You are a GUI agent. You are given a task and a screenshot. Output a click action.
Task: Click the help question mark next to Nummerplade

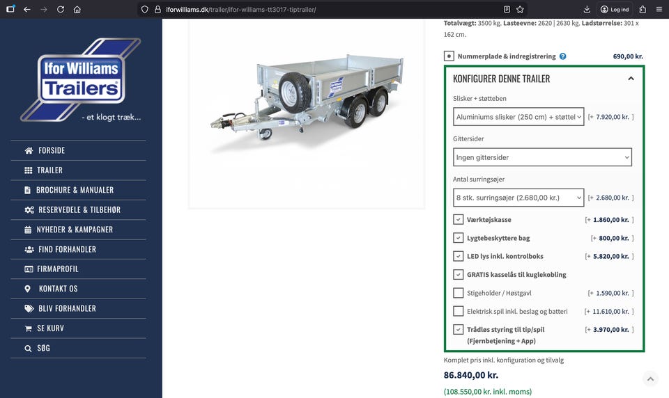click(563, 56)
